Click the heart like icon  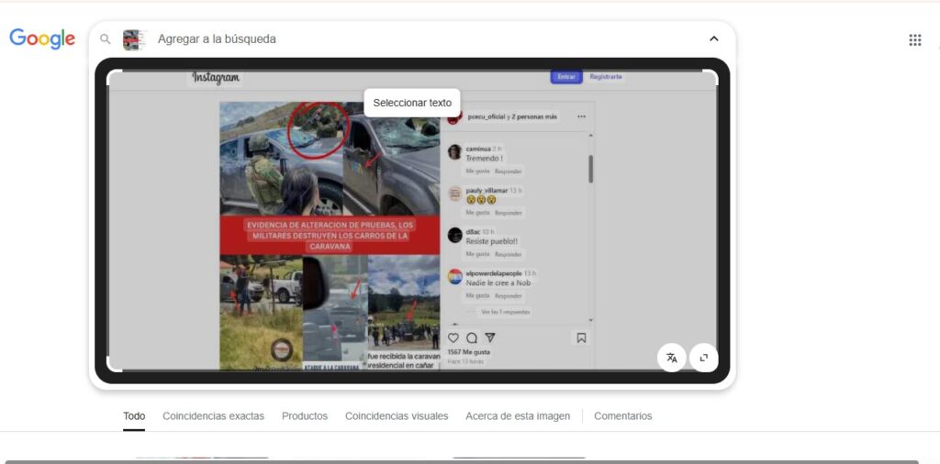coord(453,337)
